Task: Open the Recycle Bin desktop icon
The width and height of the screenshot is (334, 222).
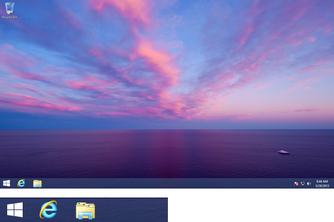Action: click(10, 11)
